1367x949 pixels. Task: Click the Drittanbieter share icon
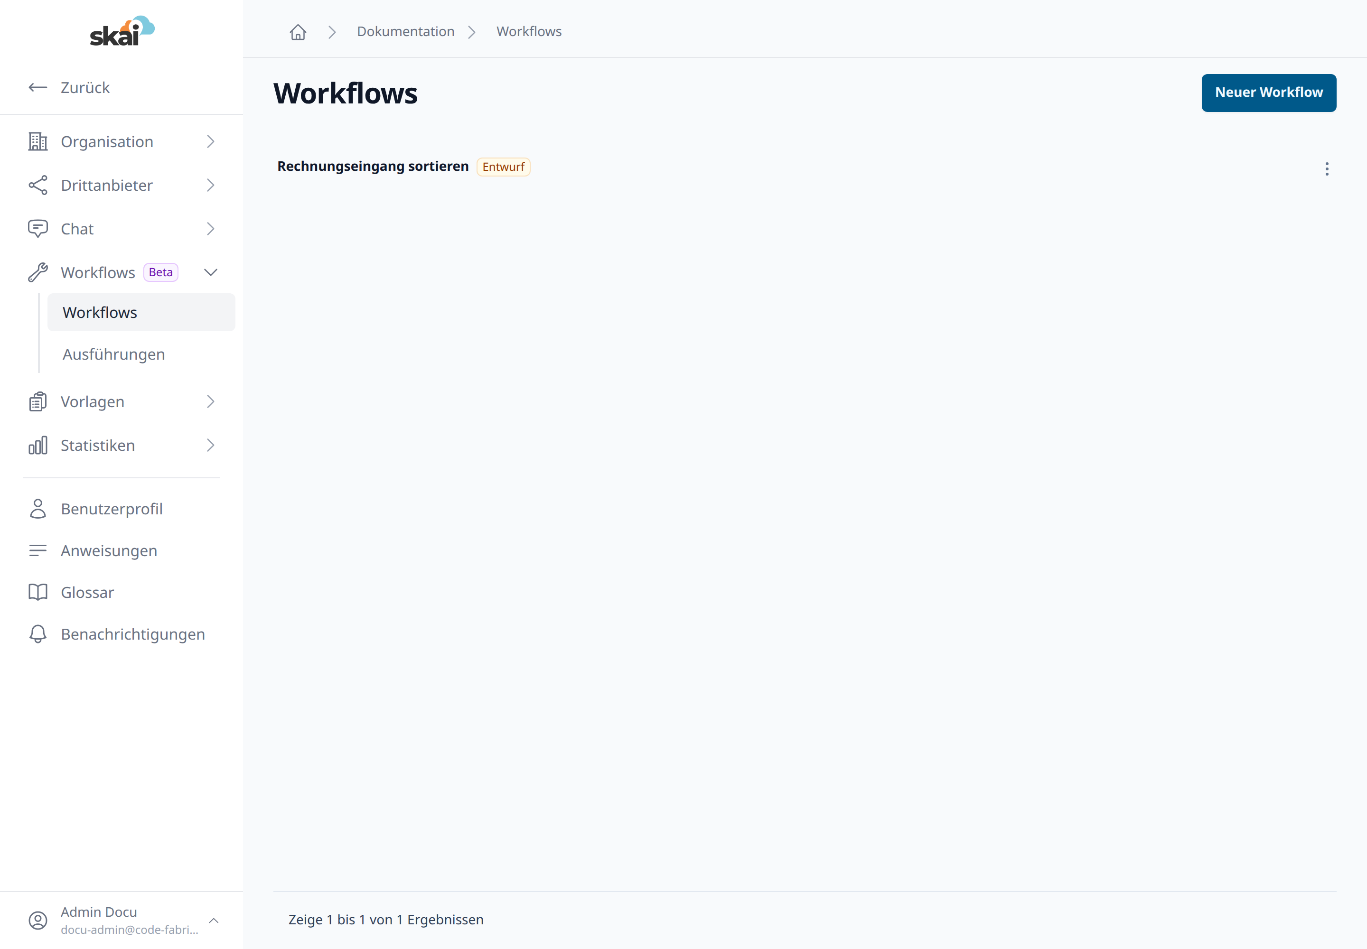point(37,185)
